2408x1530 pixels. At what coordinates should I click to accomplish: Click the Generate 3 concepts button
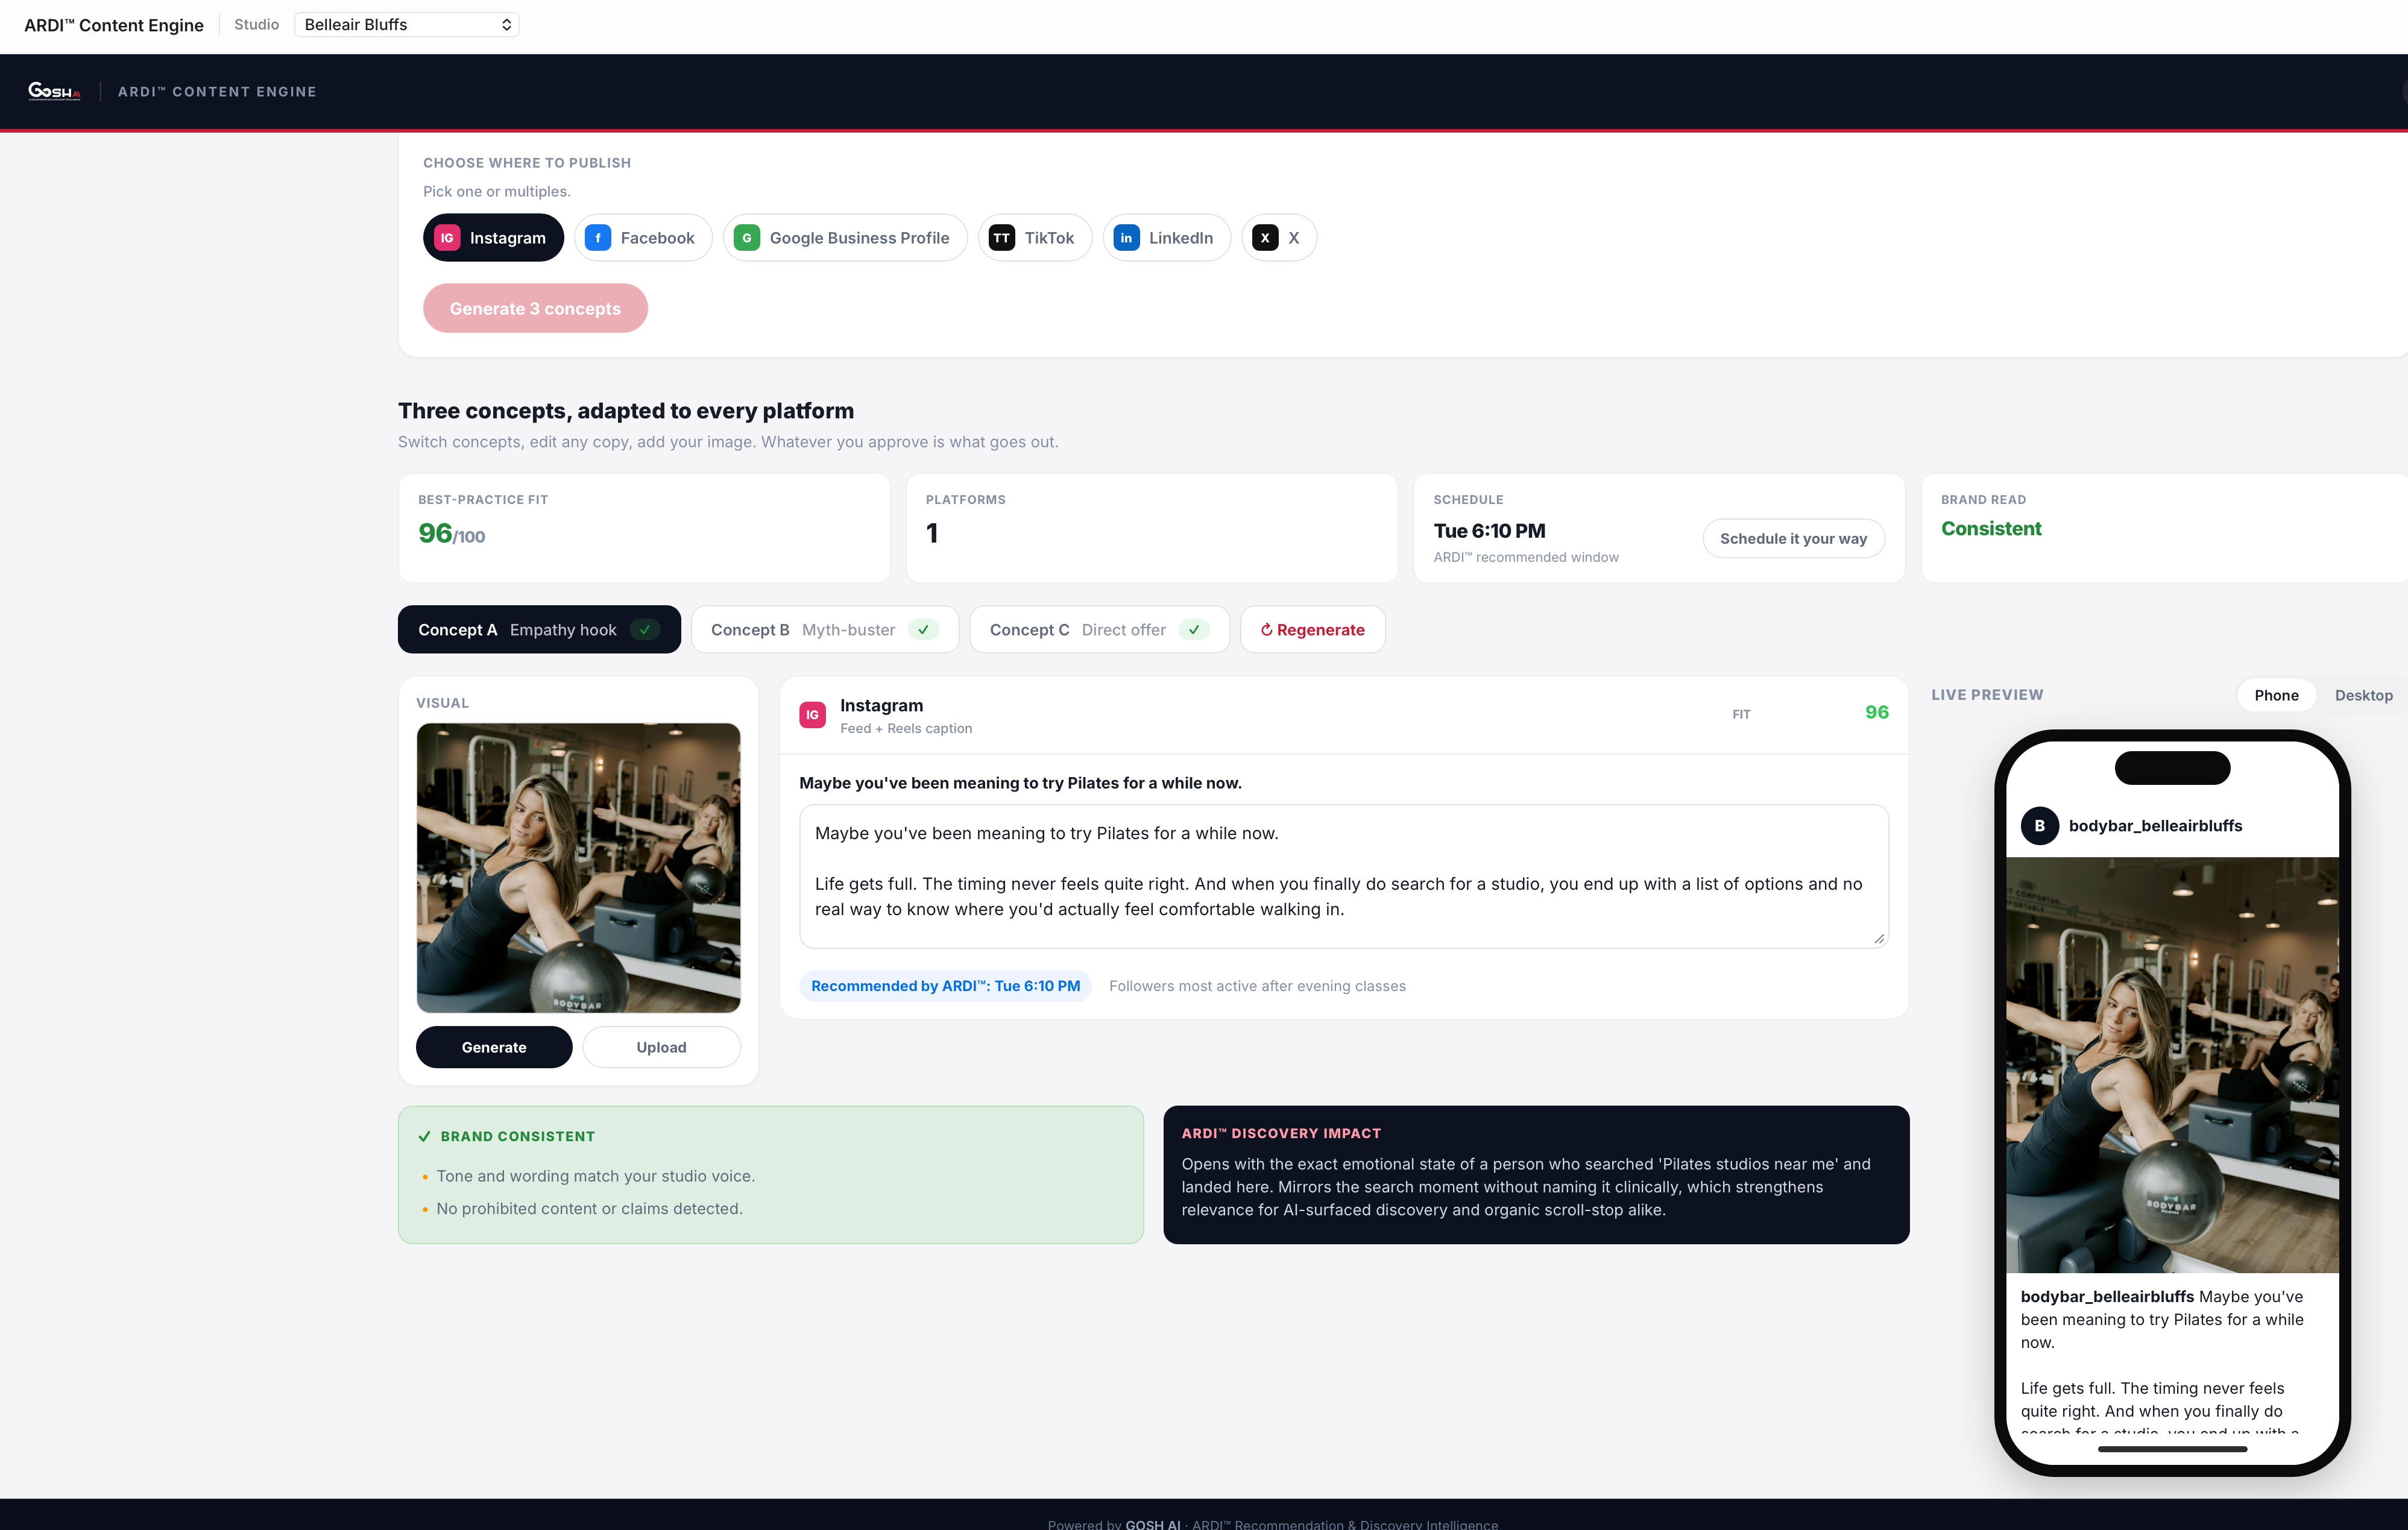pyautogui.click(x=535, y=308)
